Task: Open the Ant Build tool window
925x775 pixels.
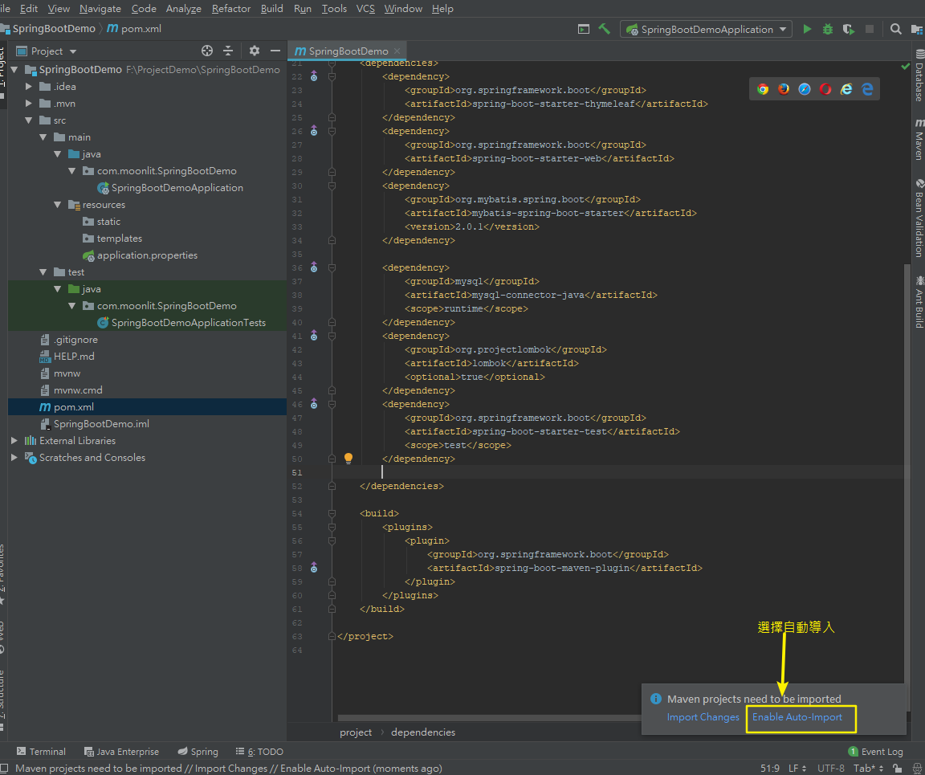Action: [x=919, y=301]
